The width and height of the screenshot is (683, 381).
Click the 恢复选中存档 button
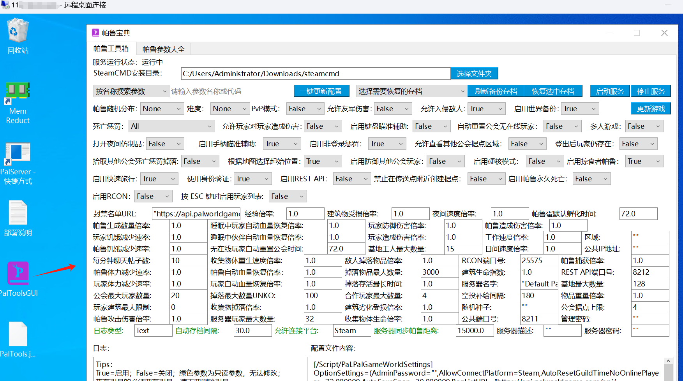553,91
